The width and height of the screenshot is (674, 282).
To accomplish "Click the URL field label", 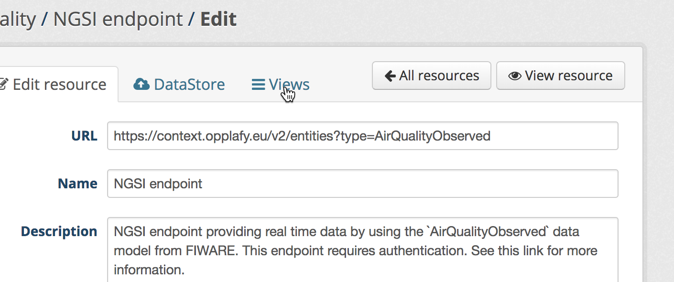I will click(x=84, y=136).
